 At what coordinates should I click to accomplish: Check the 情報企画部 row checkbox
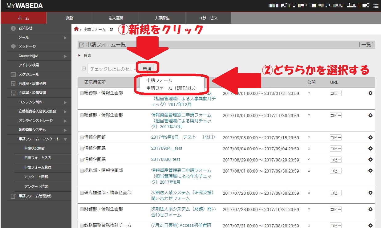[82, 137]
